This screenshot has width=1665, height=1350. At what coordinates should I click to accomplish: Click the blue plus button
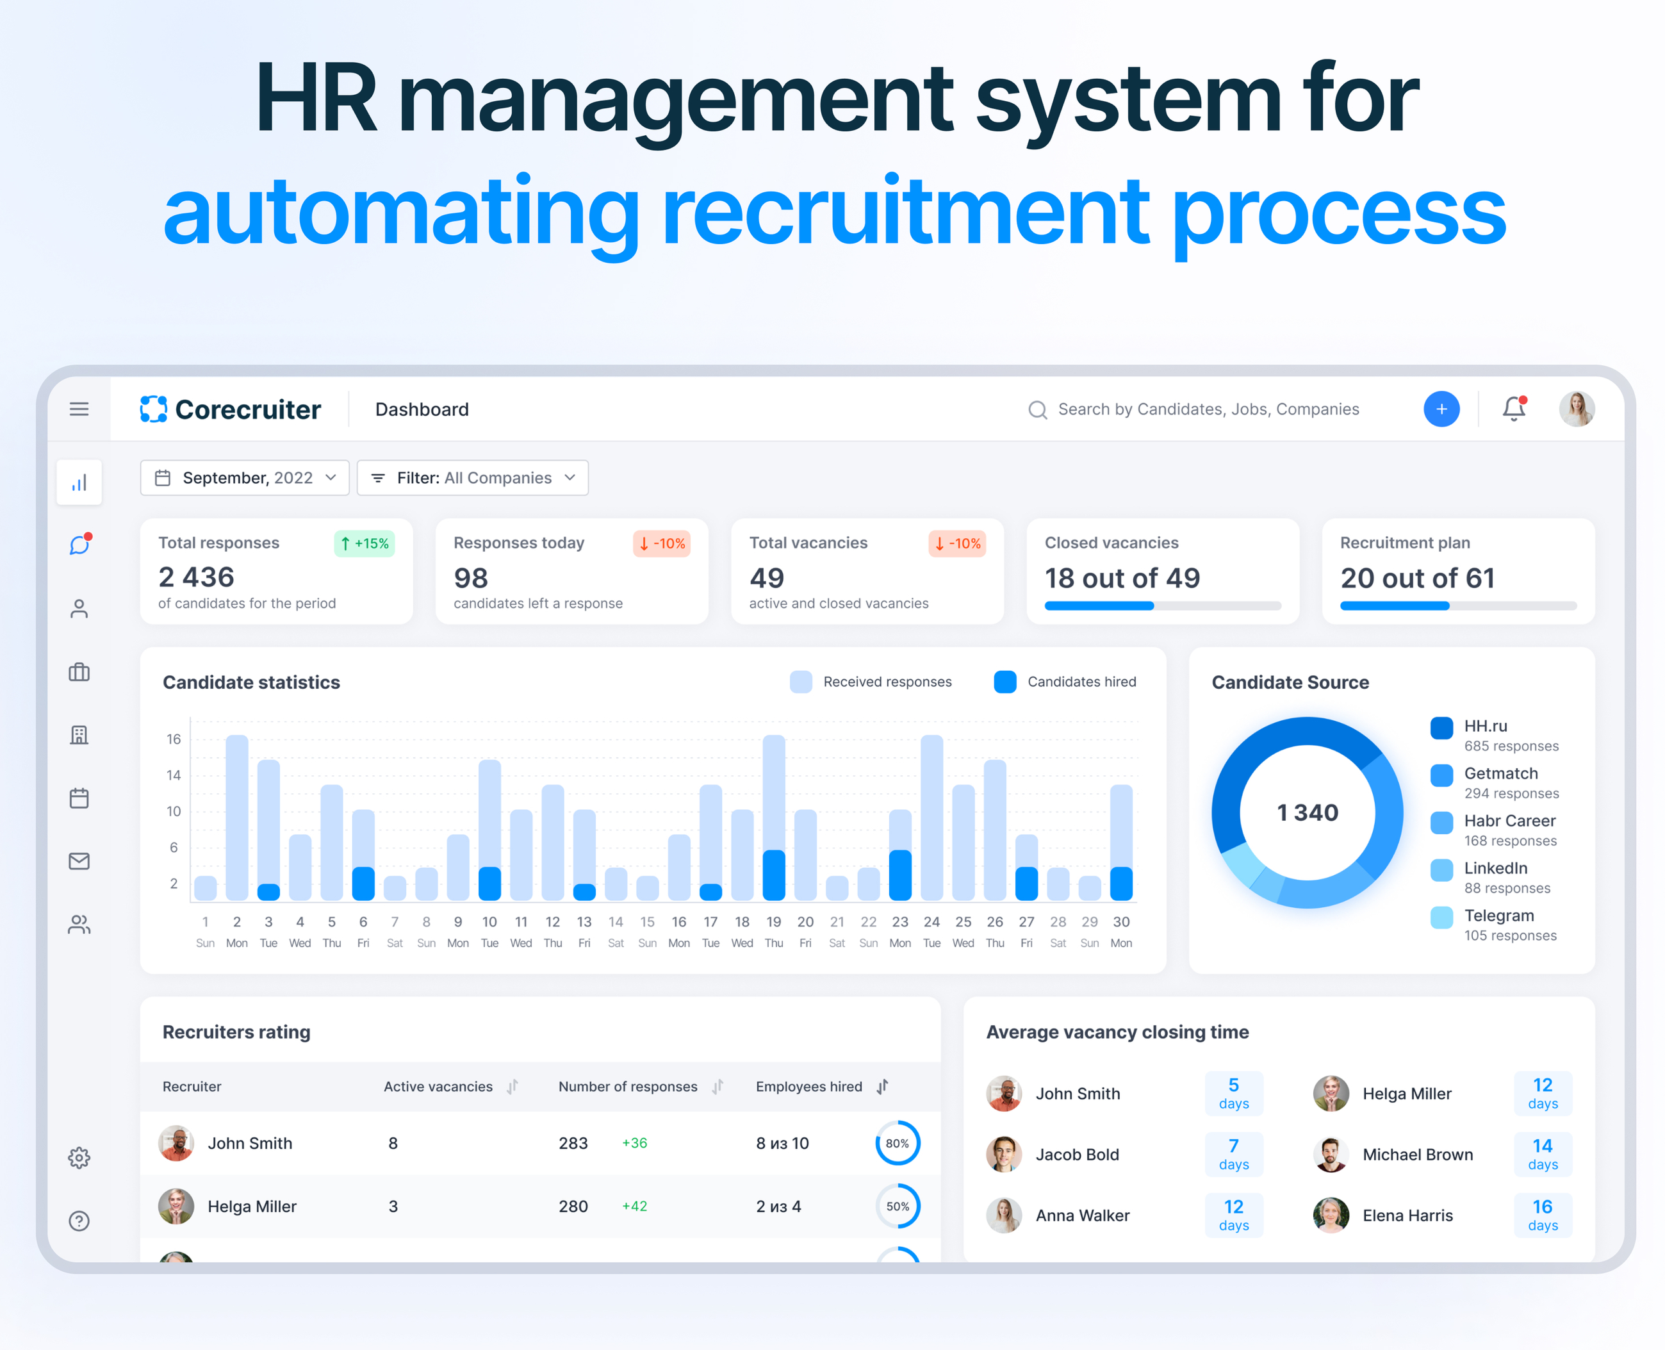click(x=1442, y=409)
